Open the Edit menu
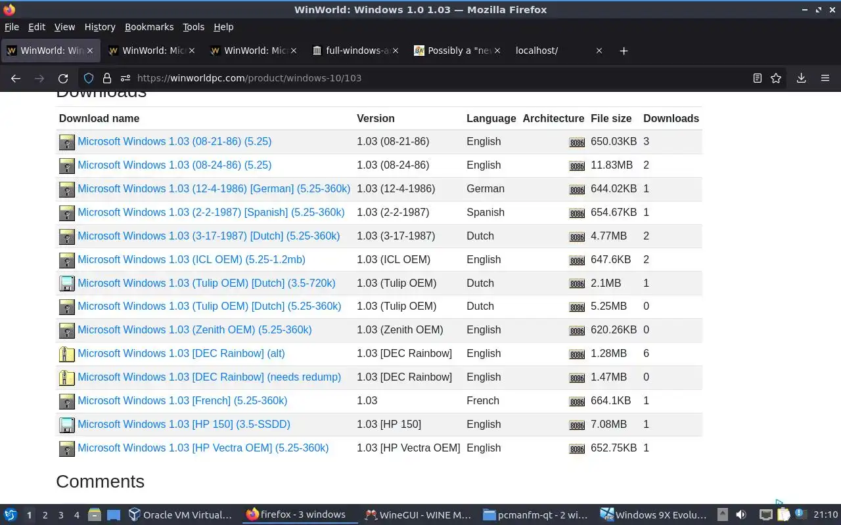841x525 pixels. 37,27
